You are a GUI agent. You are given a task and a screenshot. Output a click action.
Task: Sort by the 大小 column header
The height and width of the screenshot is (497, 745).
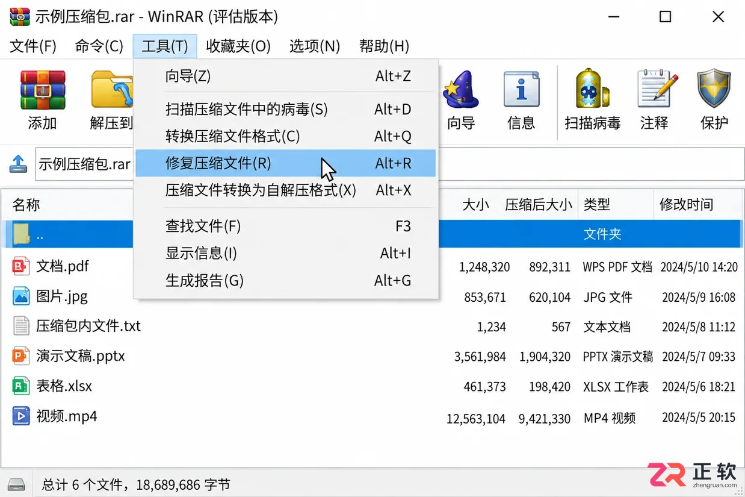click(475, 205)
